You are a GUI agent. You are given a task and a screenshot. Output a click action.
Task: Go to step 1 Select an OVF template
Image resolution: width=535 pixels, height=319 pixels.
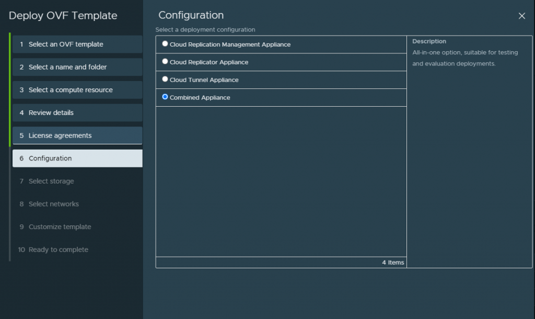click(x=77, y=44)
